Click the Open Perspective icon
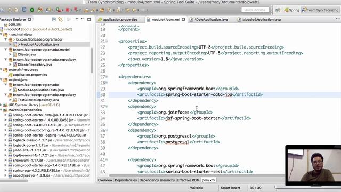Screen dimensions: 341x192 [278, 10]
